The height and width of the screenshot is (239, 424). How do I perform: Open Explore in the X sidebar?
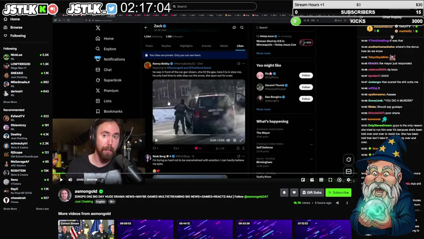[106, 49]
